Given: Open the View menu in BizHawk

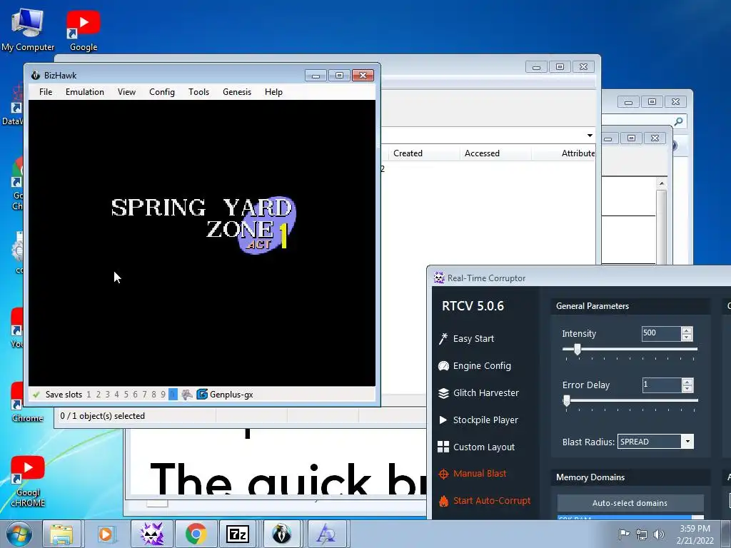Looking at the screenshot, I should [126, 92].
